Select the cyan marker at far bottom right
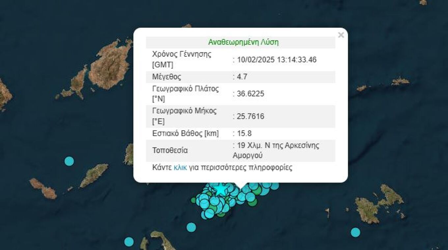 coord(355,232)
